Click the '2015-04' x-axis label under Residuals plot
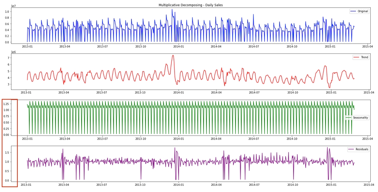 [x=368, y=185]
